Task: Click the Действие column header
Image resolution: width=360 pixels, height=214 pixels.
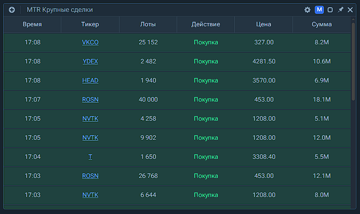Action: click(205, 24)
